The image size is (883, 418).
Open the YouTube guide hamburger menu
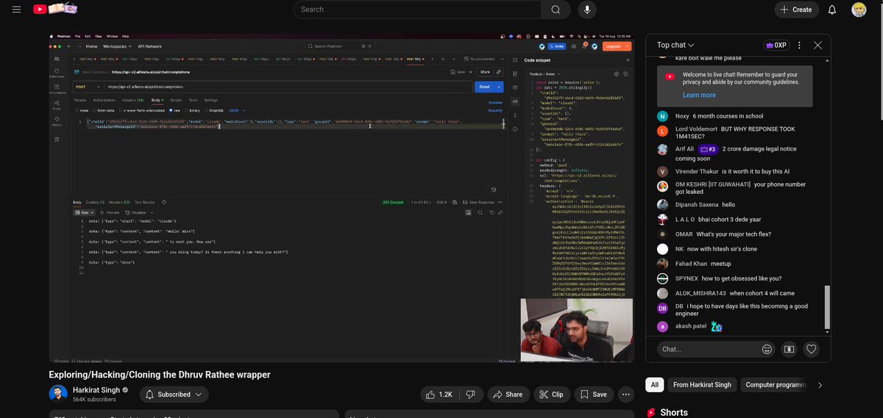point(17,10)
